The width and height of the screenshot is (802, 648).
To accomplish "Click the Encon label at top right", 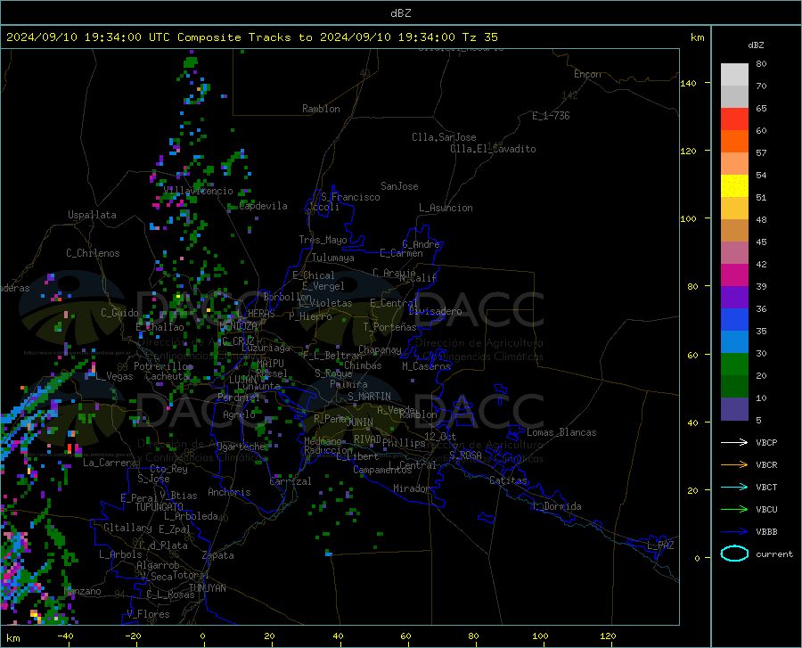I will (588, 74).
